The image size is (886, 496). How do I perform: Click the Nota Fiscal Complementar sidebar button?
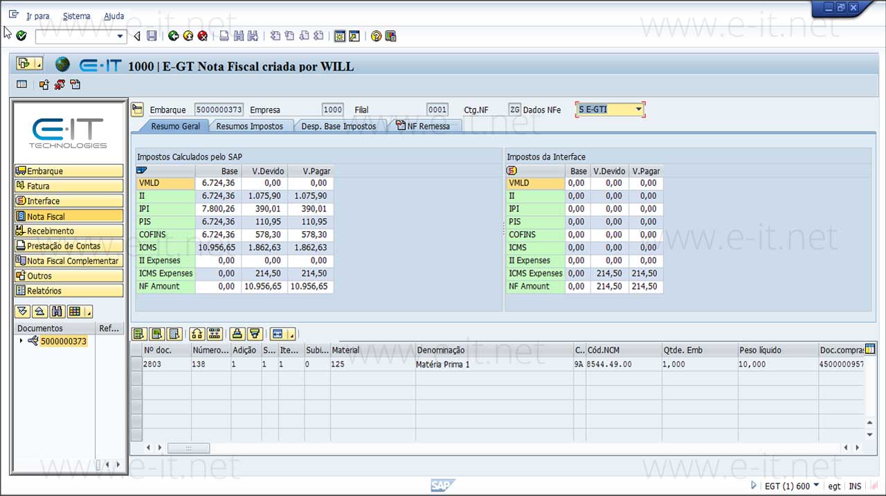click(69, 261)
